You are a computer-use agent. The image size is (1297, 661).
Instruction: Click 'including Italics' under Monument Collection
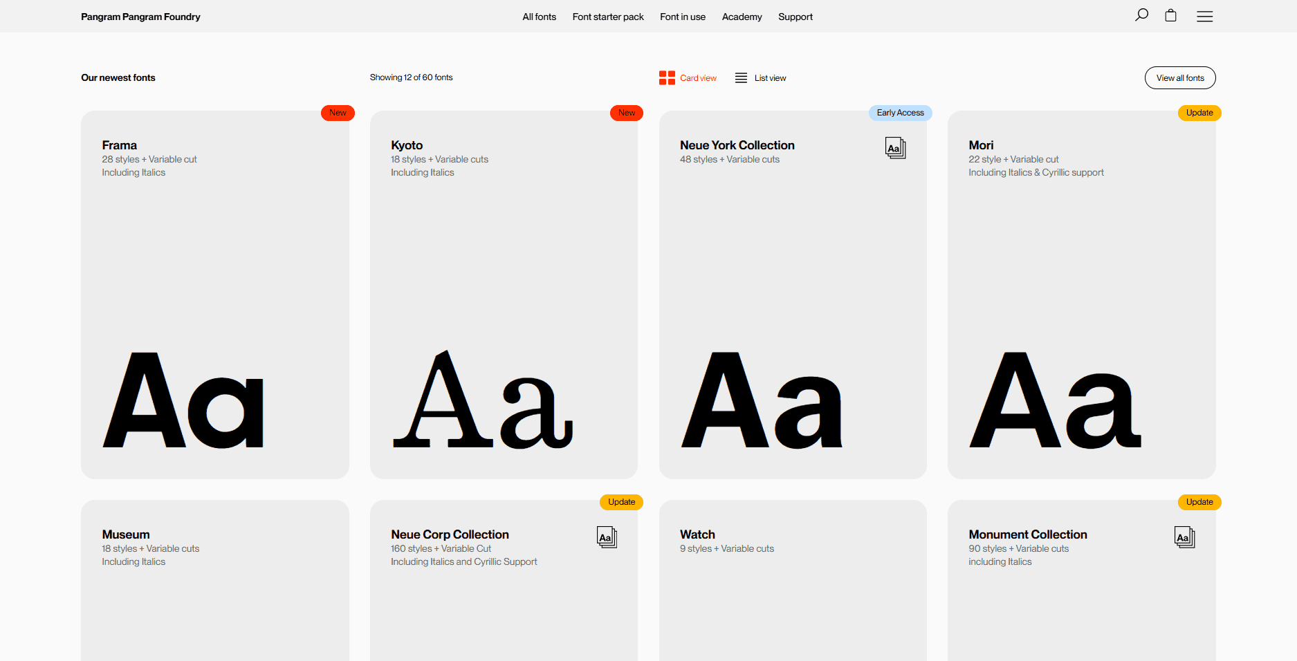(1000, 561)
